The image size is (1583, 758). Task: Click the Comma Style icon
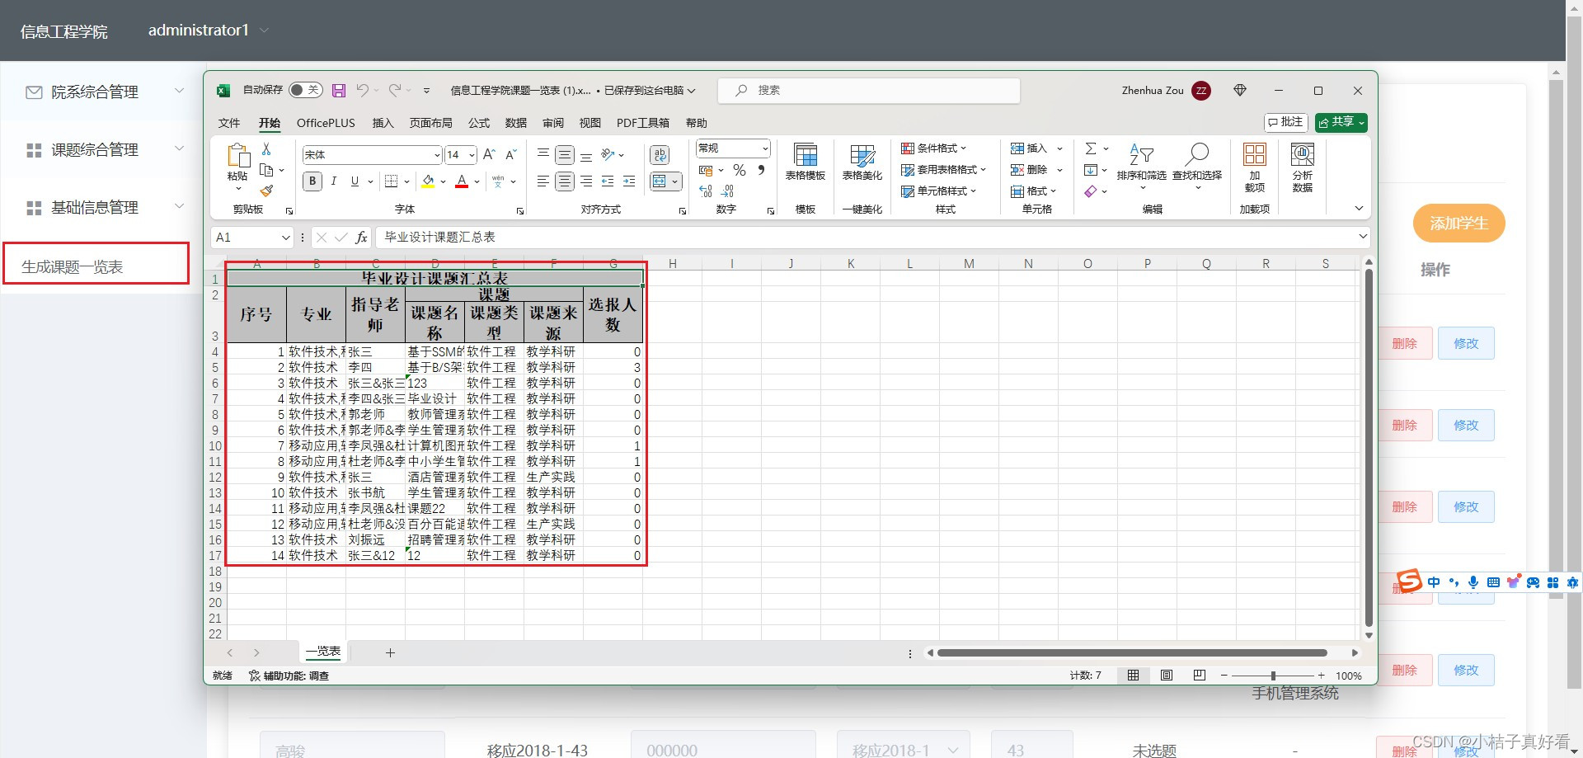761,170
